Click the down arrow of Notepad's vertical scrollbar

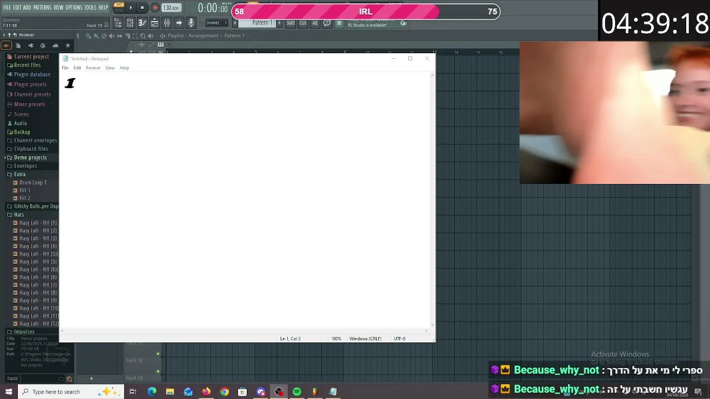click(x=432, y=325)
